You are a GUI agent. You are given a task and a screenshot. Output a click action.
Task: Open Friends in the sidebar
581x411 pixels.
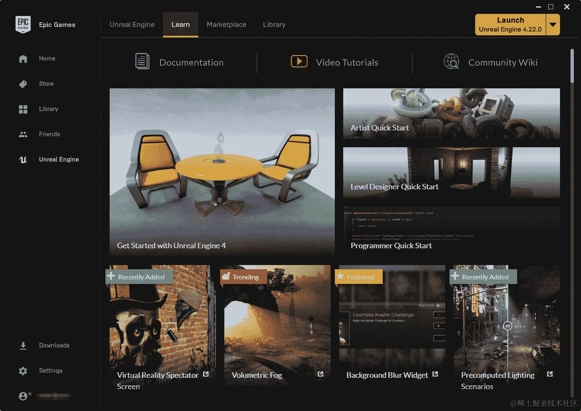coord(50,134)
